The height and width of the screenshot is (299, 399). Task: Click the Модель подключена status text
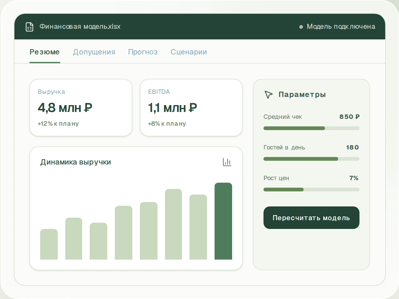point(341,27)
